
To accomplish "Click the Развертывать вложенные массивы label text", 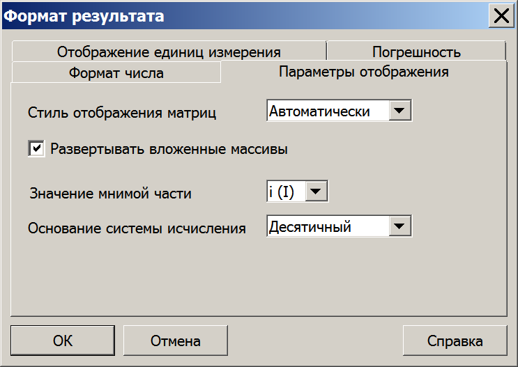I will [x=169, y=149].
